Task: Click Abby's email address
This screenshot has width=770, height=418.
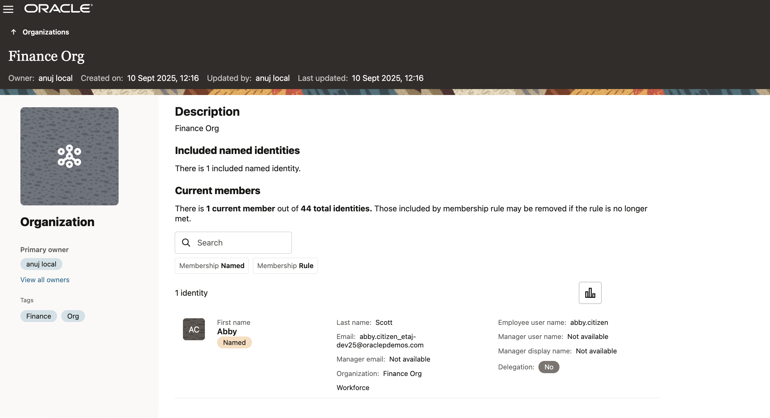Action: [x=380, y=341]
